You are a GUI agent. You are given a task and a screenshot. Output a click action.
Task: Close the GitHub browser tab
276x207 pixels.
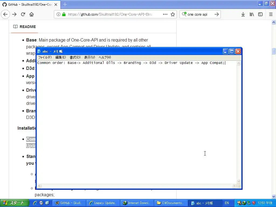point(56,4)
